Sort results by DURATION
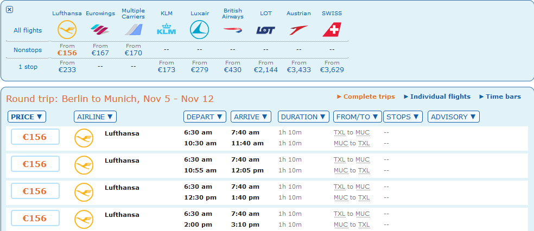 coord(303,117)
